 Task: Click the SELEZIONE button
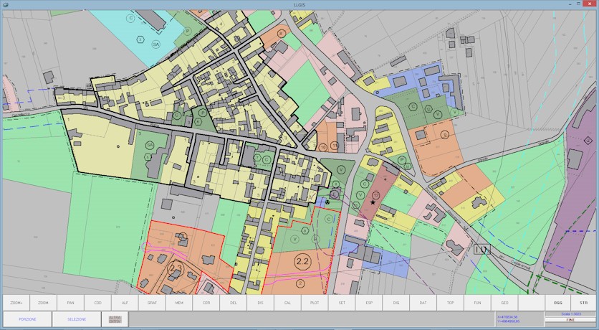(x=77, y=319)
